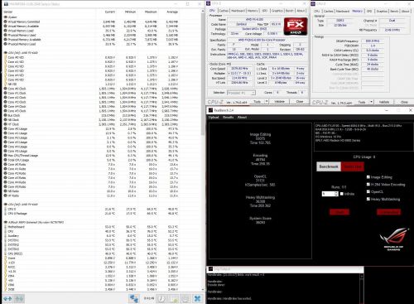Click the logging sheet icon in HWiNFO toolbar
414x304 pixels.
(x=174, y=298)
